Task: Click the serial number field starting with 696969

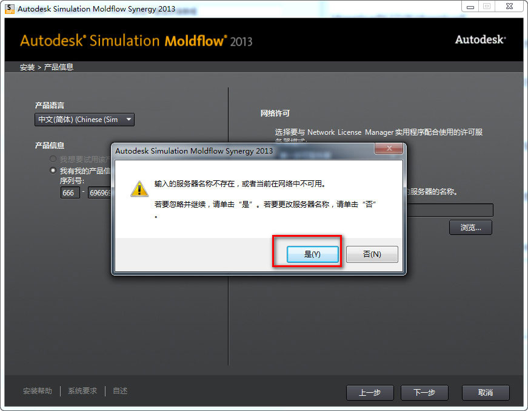Action: tap(99, 192)
